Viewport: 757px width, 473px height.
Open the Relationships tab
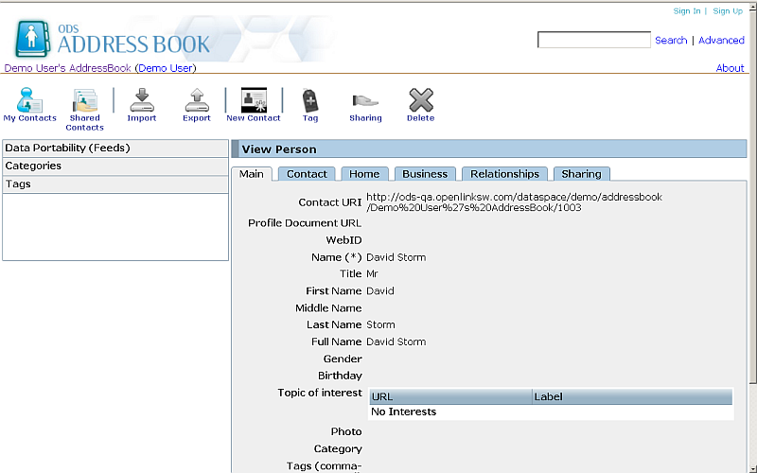(504, 174)
